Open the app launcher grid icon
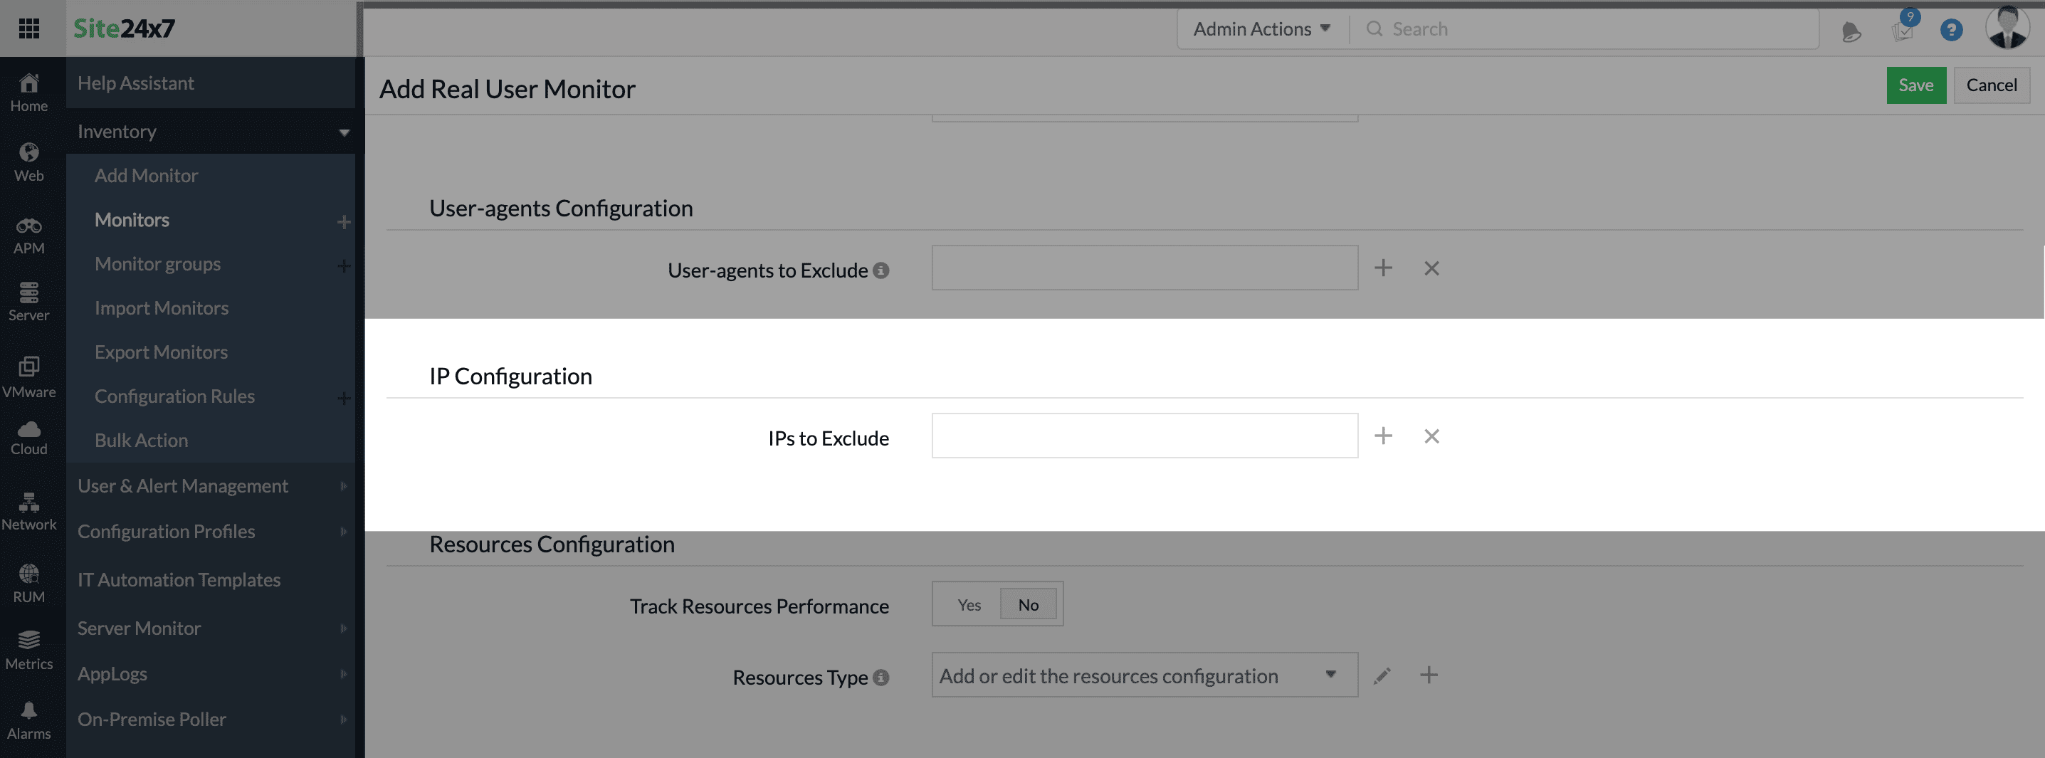 [x=29, y=28]
